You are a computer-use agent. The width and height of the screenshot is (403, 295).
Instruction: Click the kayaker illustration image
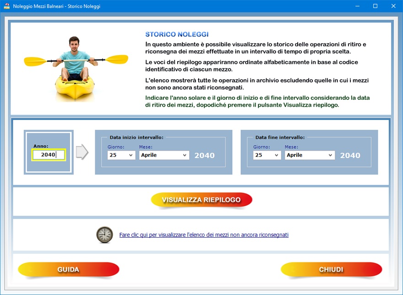click(76, 69)
